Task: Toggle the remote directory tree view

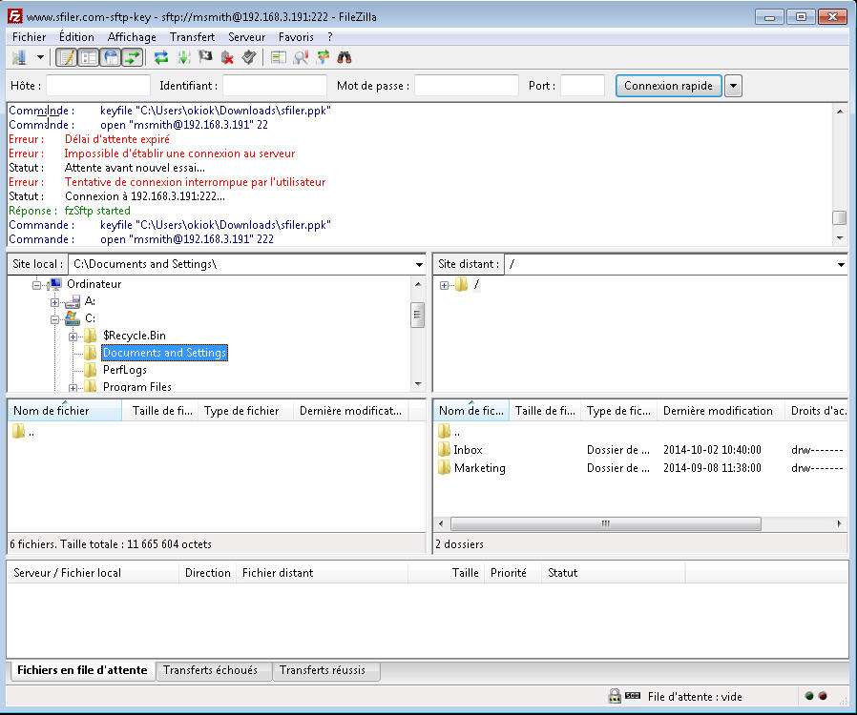Action: tap(111, 57)
